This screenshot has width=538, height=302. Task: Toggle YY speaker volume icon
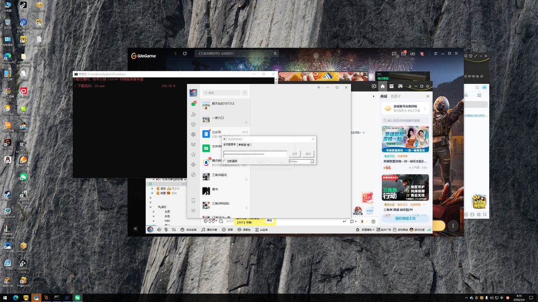point(159,230)
